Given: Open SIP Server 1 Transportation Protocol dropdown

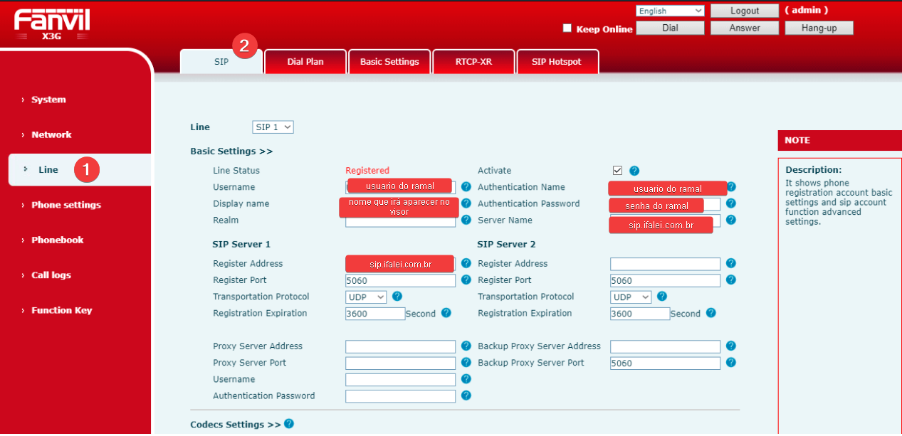Looking at the screenshot, I should click(366, 297).
